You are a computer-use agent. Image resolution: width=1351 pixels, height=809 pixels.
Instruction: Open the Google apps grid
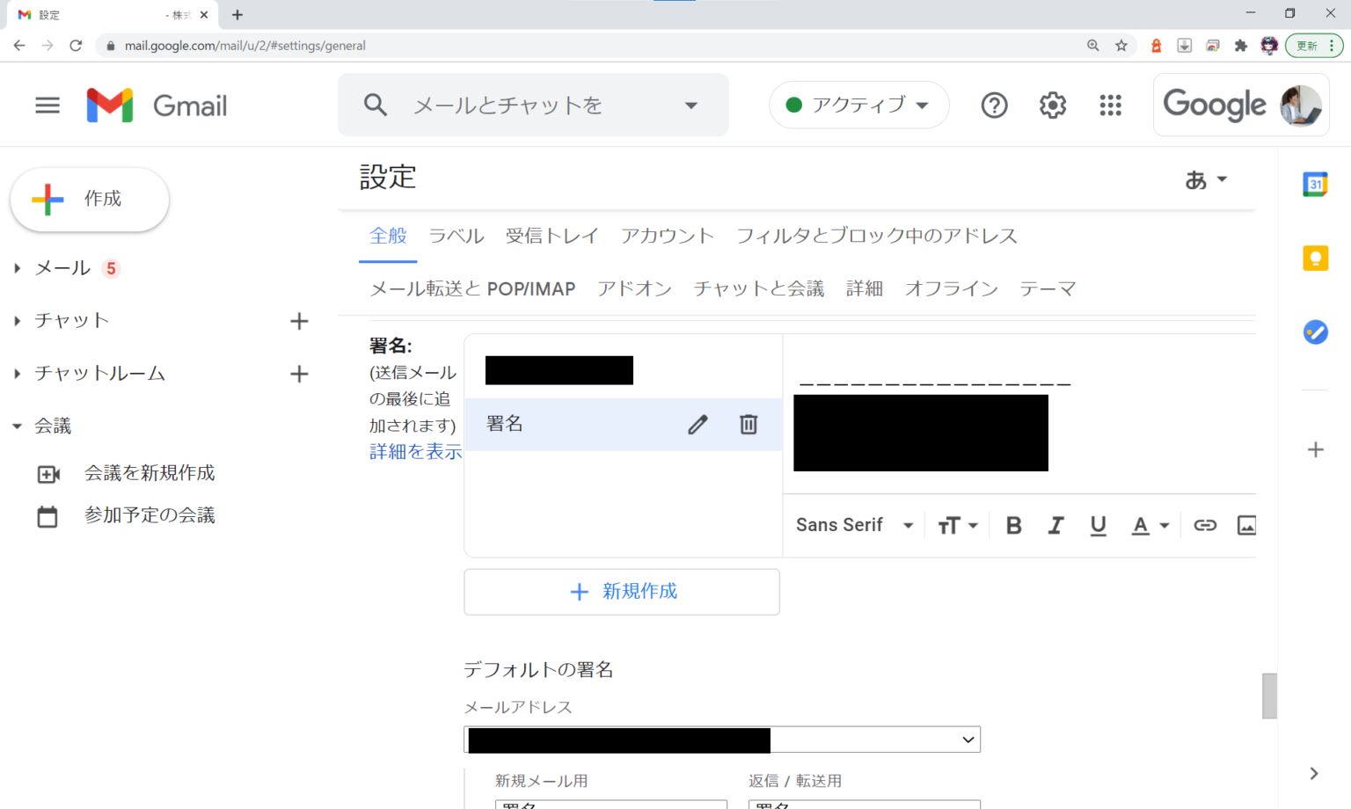click(1110, 106)
